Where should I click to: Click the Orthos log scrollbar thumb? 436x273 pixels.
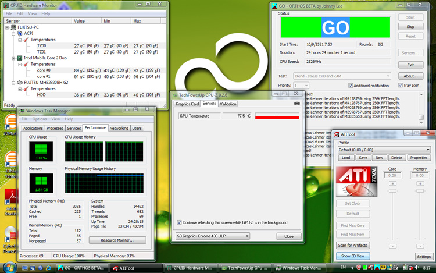pyautogui.click(x=421, y=118)
